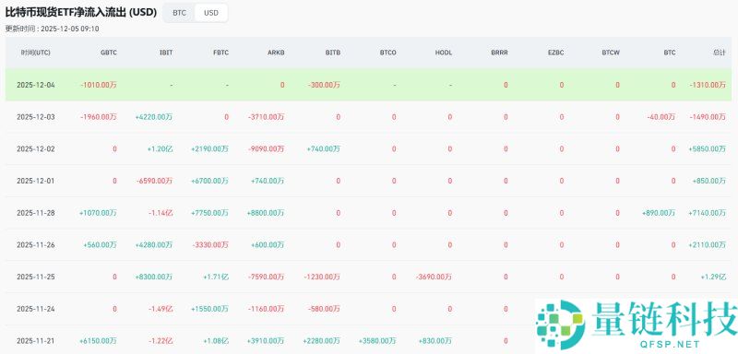Select the 2025-11-28 date cell
Image resolution: width=738 pixels, height=354 pixels.
coord(36,213)
